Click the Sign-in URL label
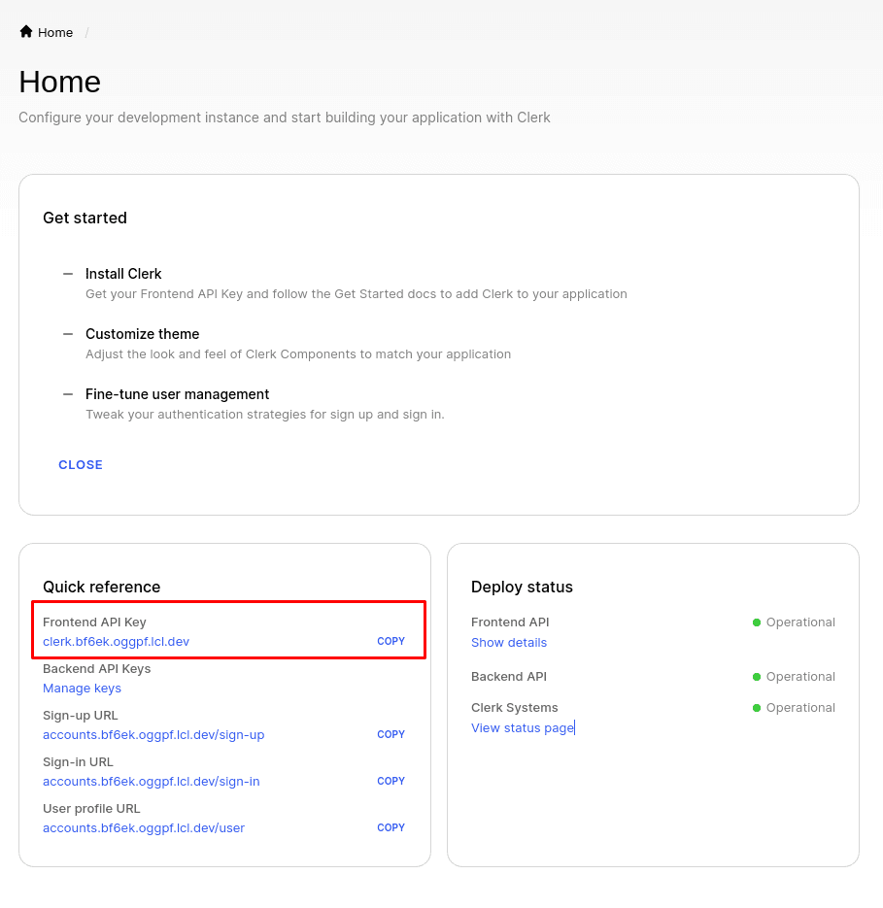This screenshot has height=908, width=883. tap(79, 761)
